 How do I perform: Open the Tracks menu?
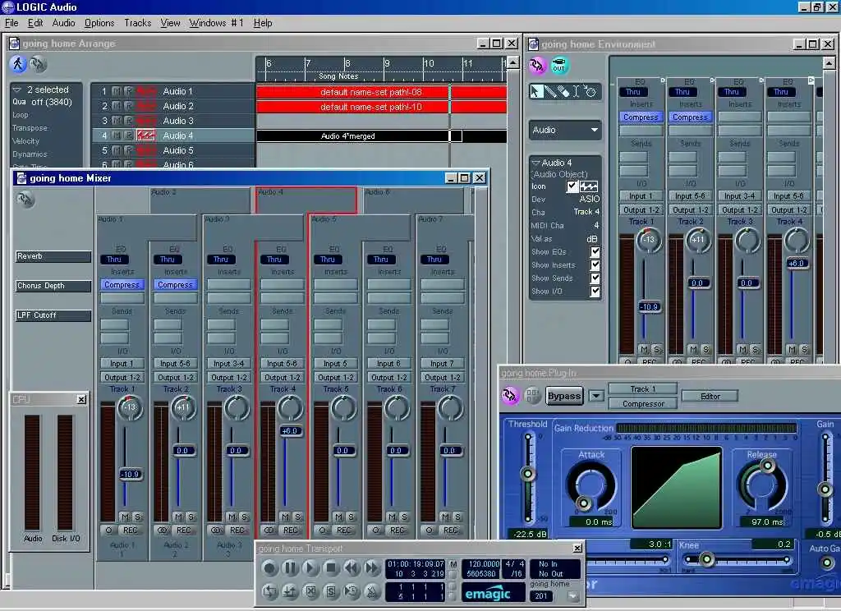(x=137, y=23)
